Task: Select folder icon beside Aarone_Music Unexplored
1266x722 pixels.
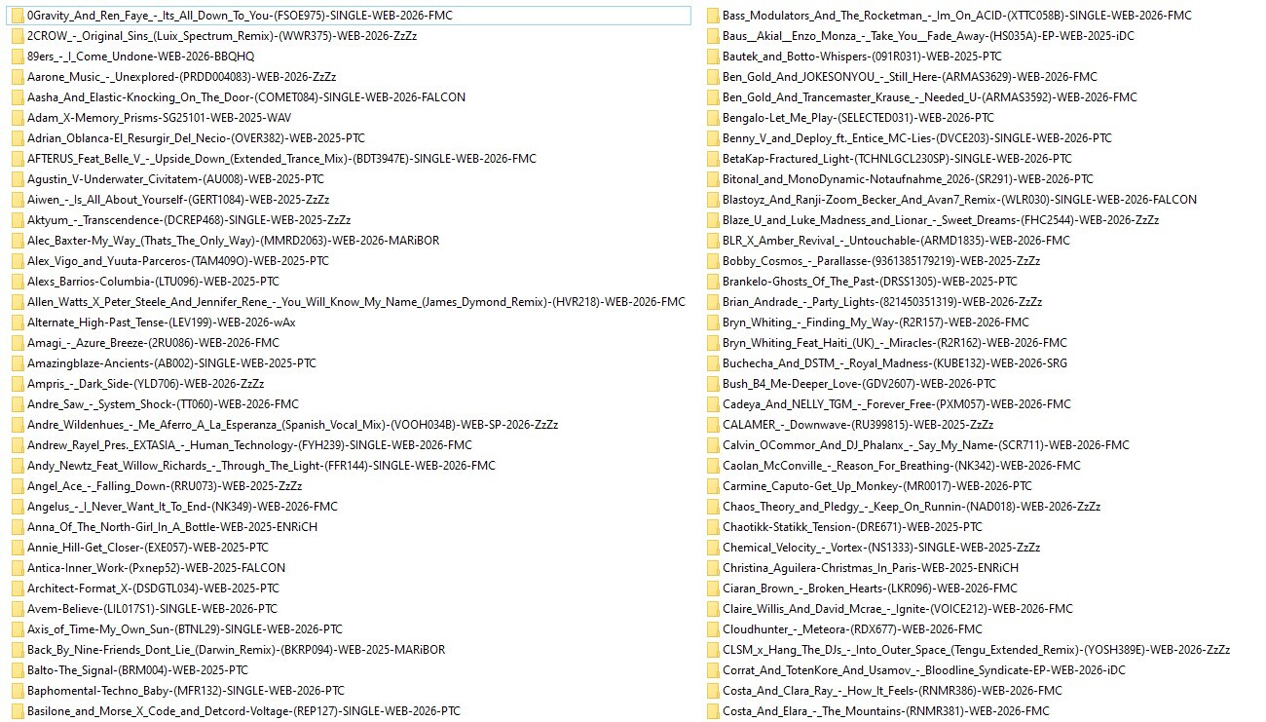Action: click(x=18, y=77)
